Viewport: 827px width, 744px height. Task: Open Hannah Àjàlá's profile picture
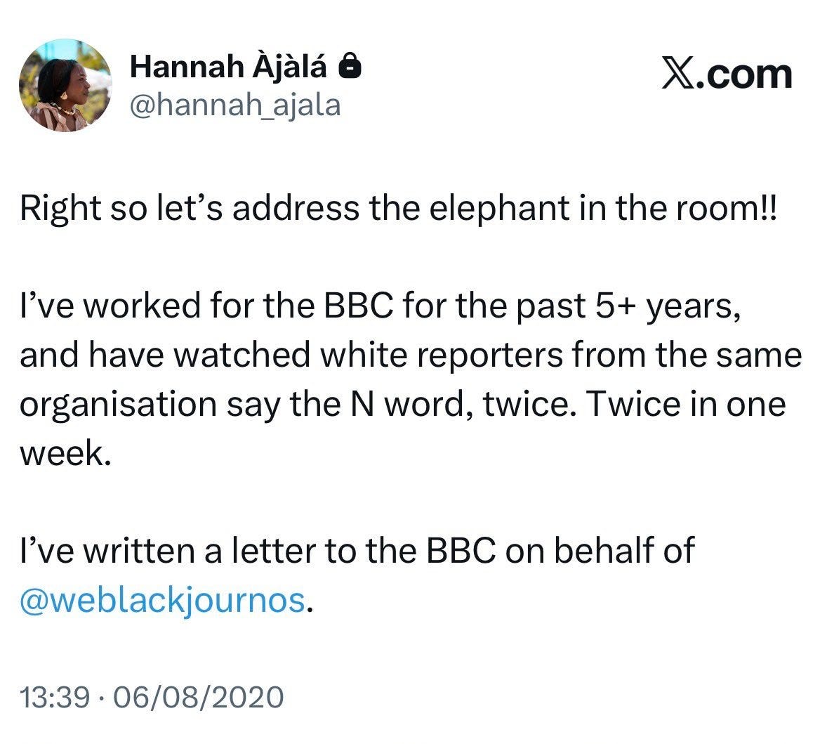[x=65, y=85]
